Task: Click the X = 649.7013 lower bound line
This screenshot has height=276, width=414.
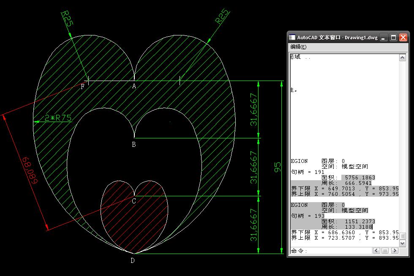Action: (345, 188)
